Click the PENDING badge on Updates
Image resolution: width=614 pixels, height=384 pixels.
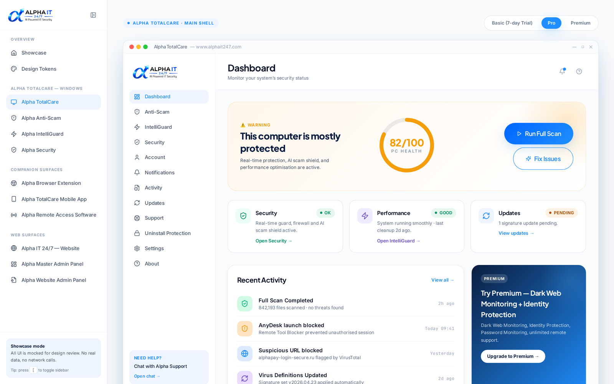(561, 213)
